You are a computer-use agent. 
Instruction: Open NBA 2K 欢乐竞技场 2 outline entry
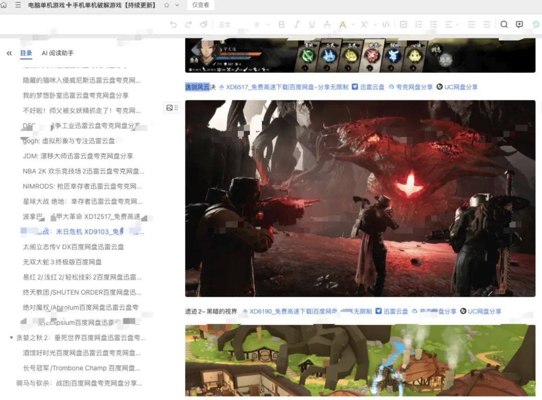pos(83,171)
